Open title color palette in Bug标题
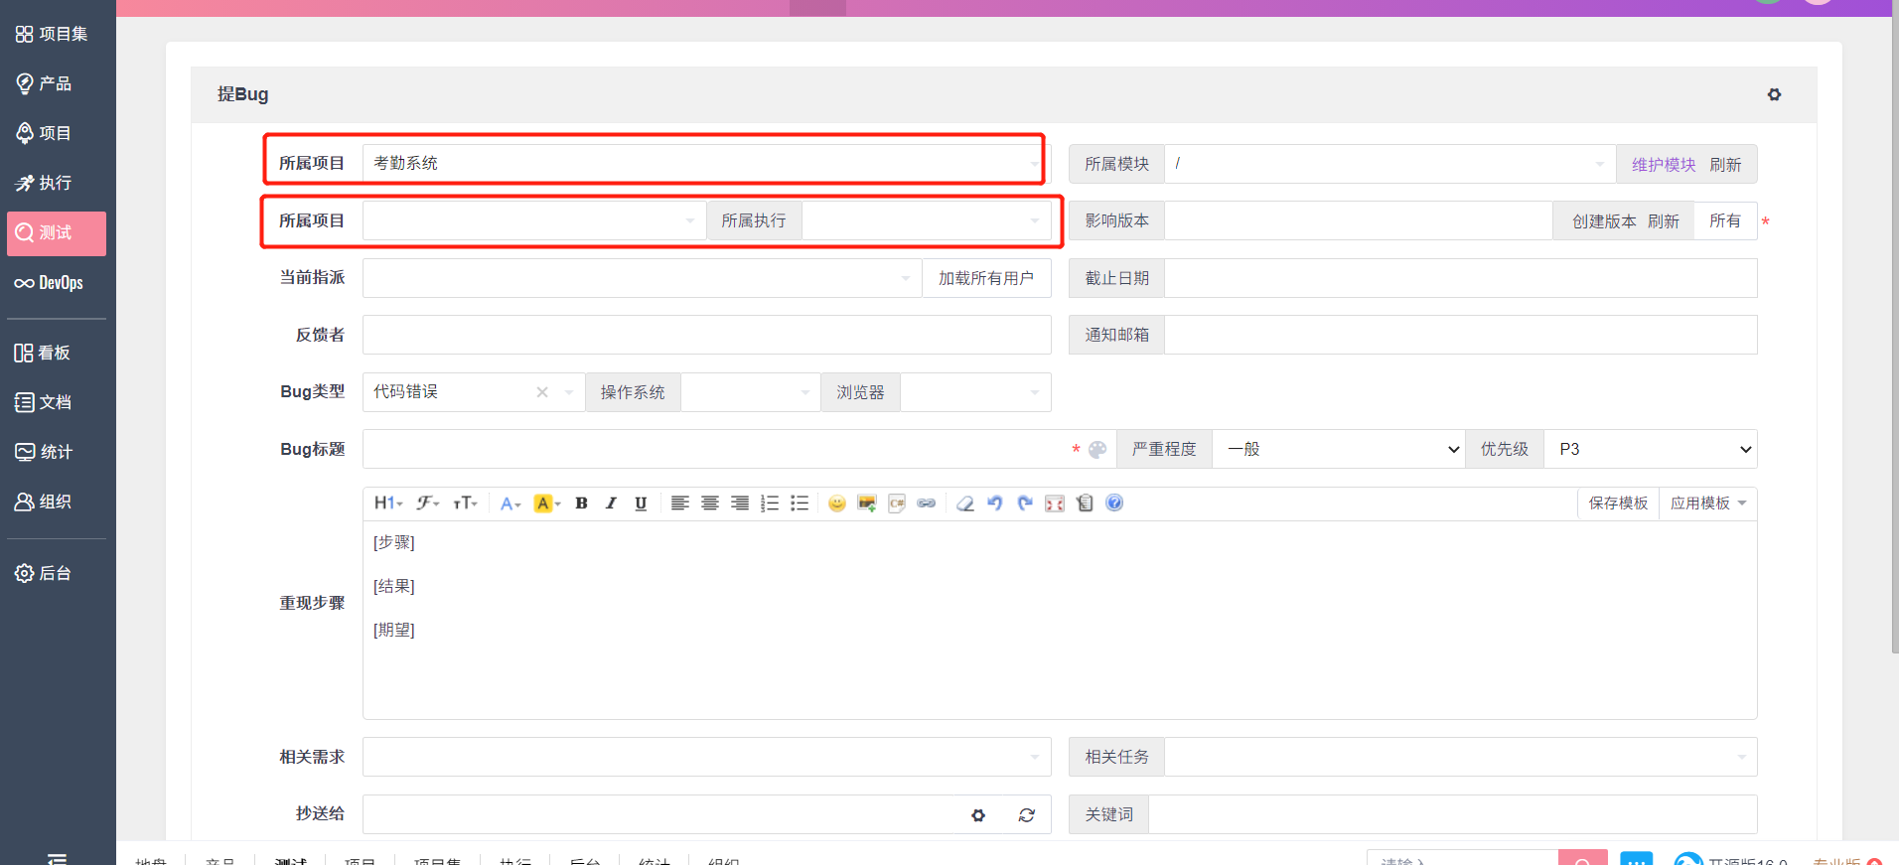The height and width of the screenshot is (865, 1899). 1097,450
